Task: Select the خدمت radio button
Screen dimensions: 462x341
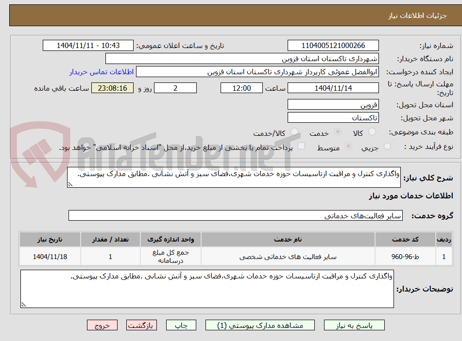Action: pyautogui.click(x=338, y=131)
